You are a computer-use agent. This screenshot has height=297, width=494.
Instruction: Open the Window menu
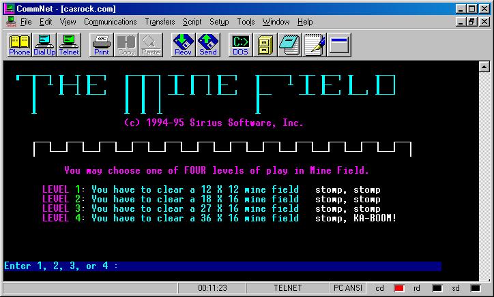(x=276, y=22)
